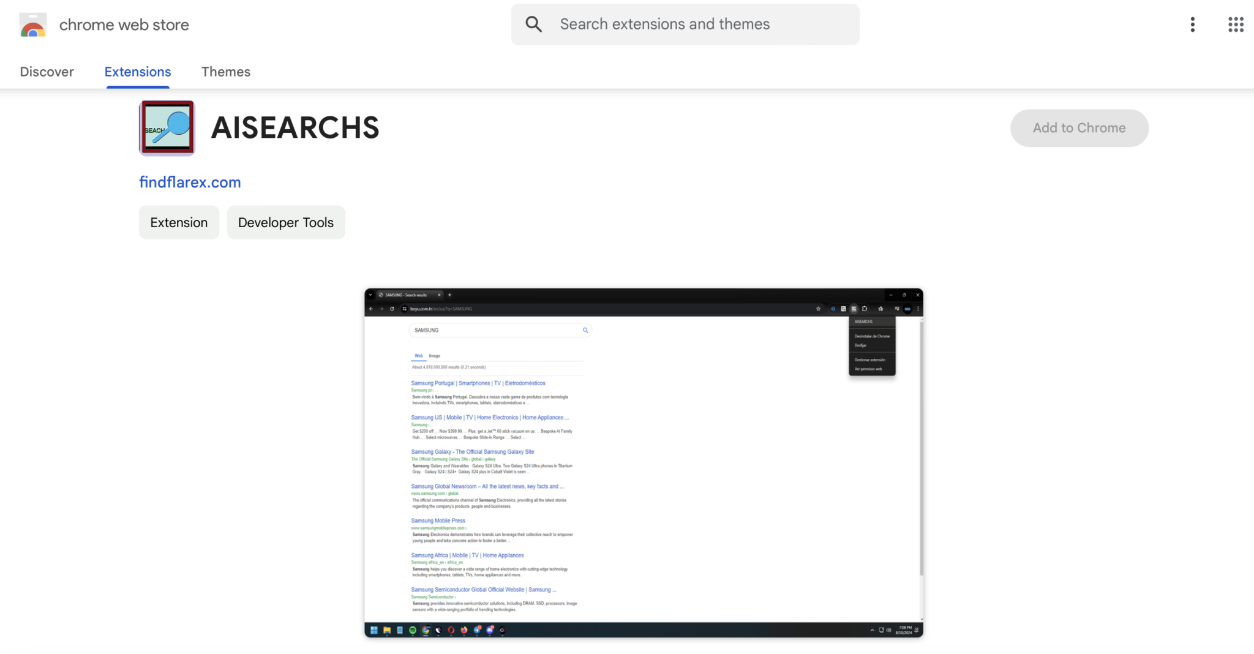Click the Extension category chip
The width and height of the screenshot is (1254, 654).
click(x=179, y=222)
